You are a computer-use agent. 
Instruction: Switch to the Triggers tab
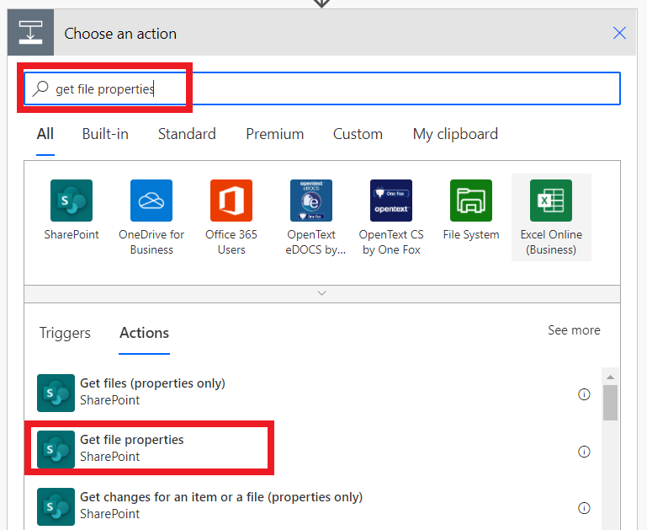(65, 333)
